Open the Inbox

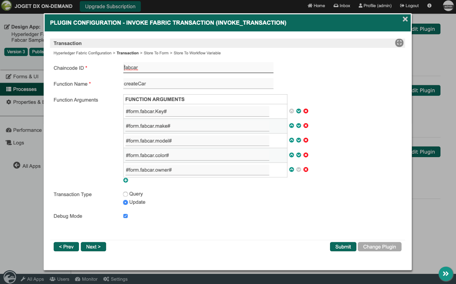click(342, 6)
